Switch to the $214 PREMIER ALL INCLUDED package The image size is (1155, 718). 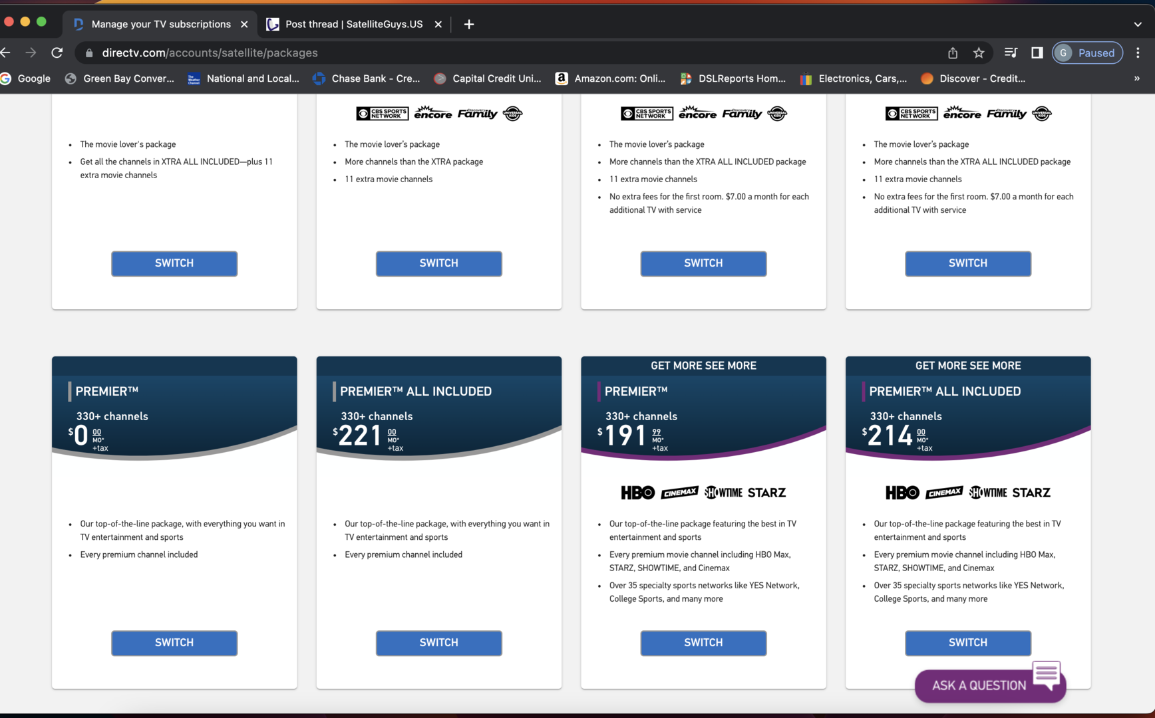[x=968, y=643]
